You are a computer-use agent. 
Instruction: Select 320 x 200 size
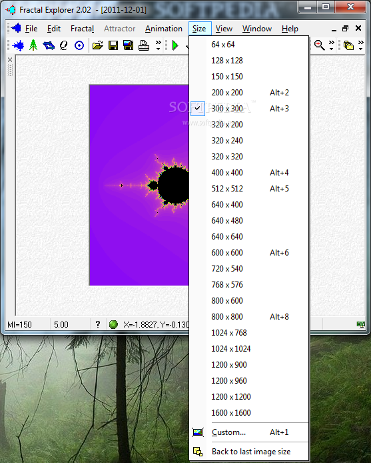(249, 125)
